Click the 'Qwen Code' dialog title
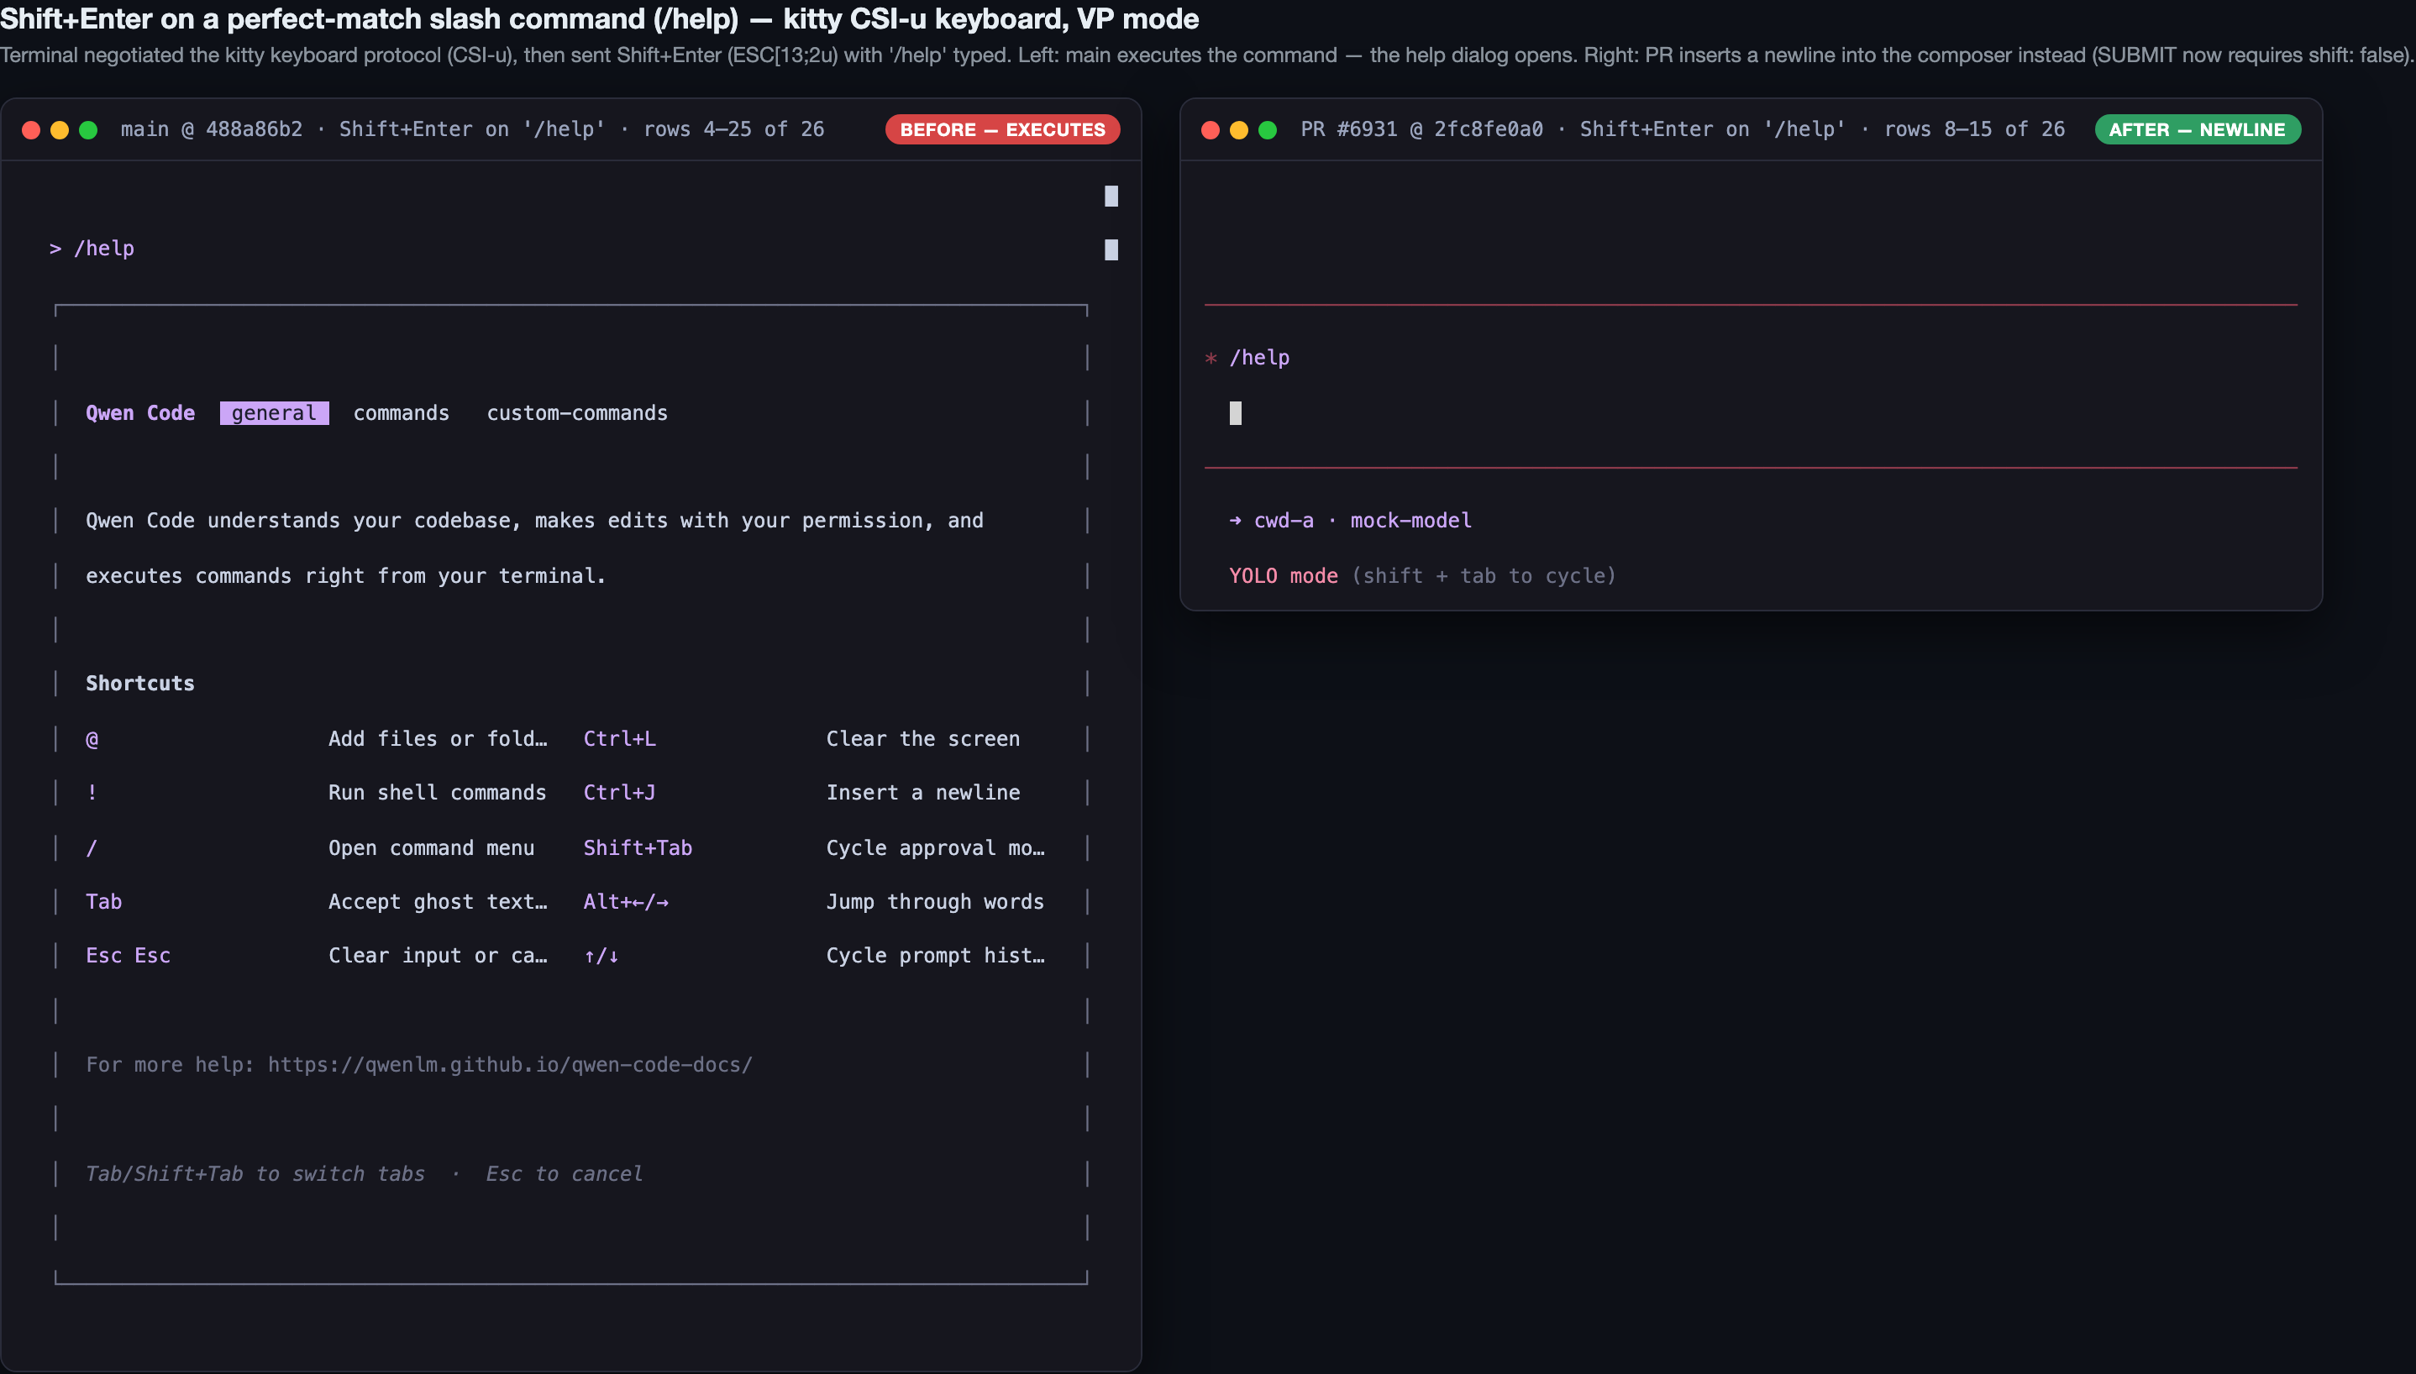This screenshot has height=1374, width=2416. pos(140,412)
